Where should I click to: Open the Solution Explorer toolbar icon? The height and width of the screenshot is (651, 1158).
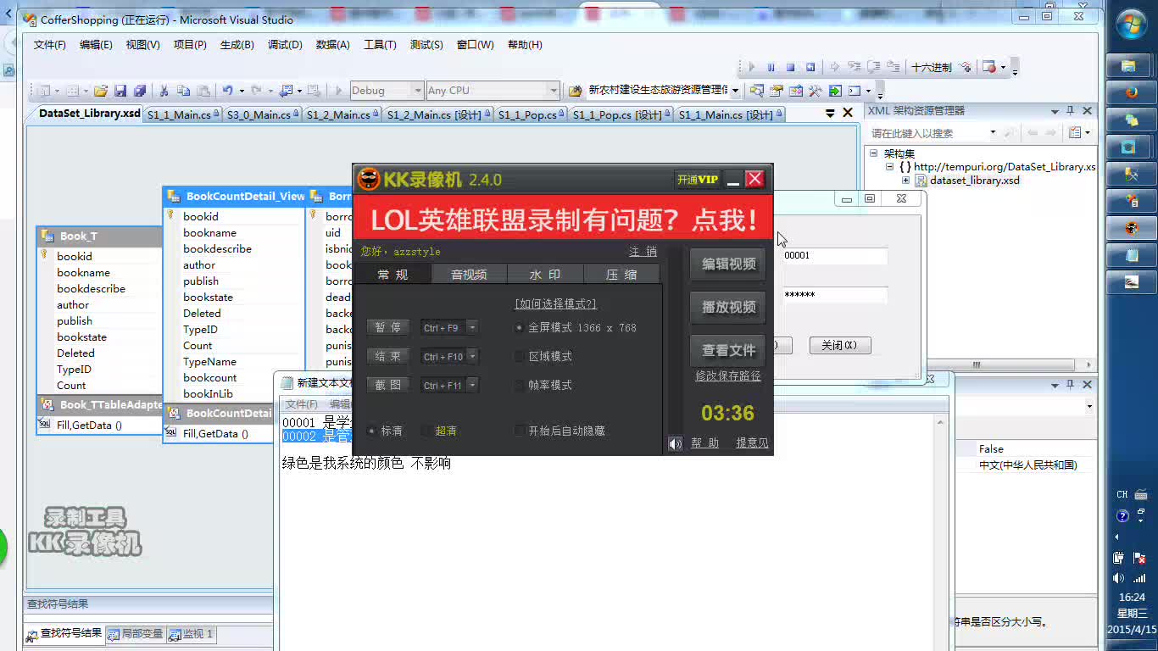756,91
